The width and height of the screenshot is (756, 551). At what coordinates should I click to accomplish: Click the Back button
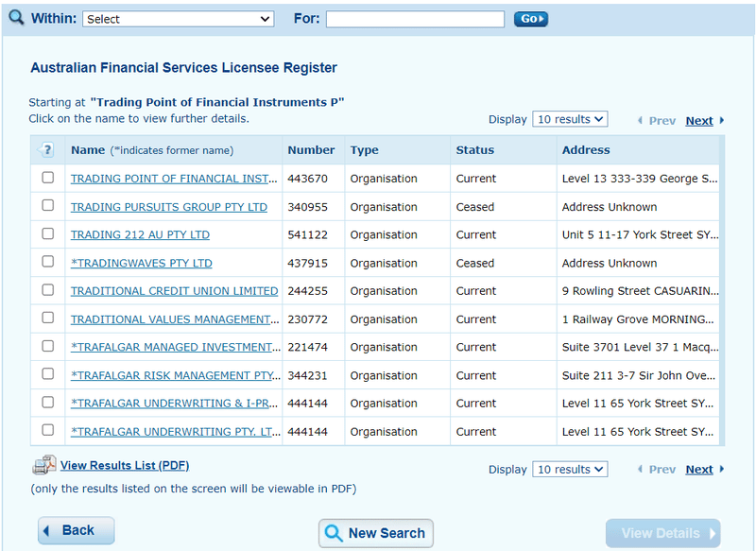click(77, 530)
